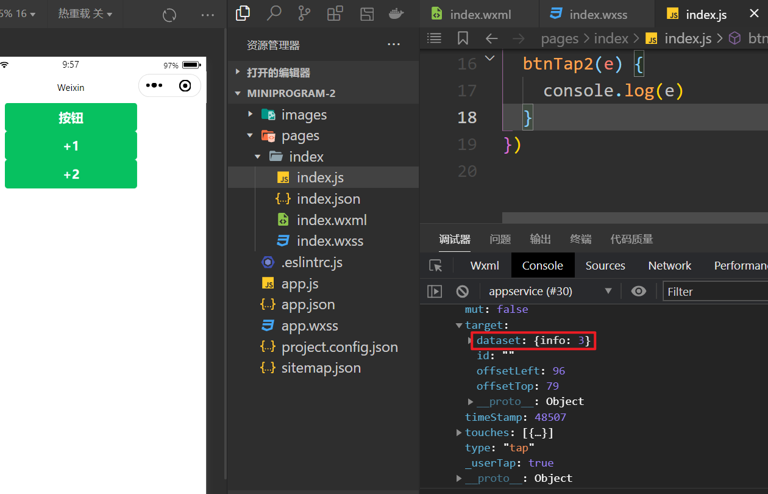
Task: Tap the green +2 button
Action: [71, 174]
